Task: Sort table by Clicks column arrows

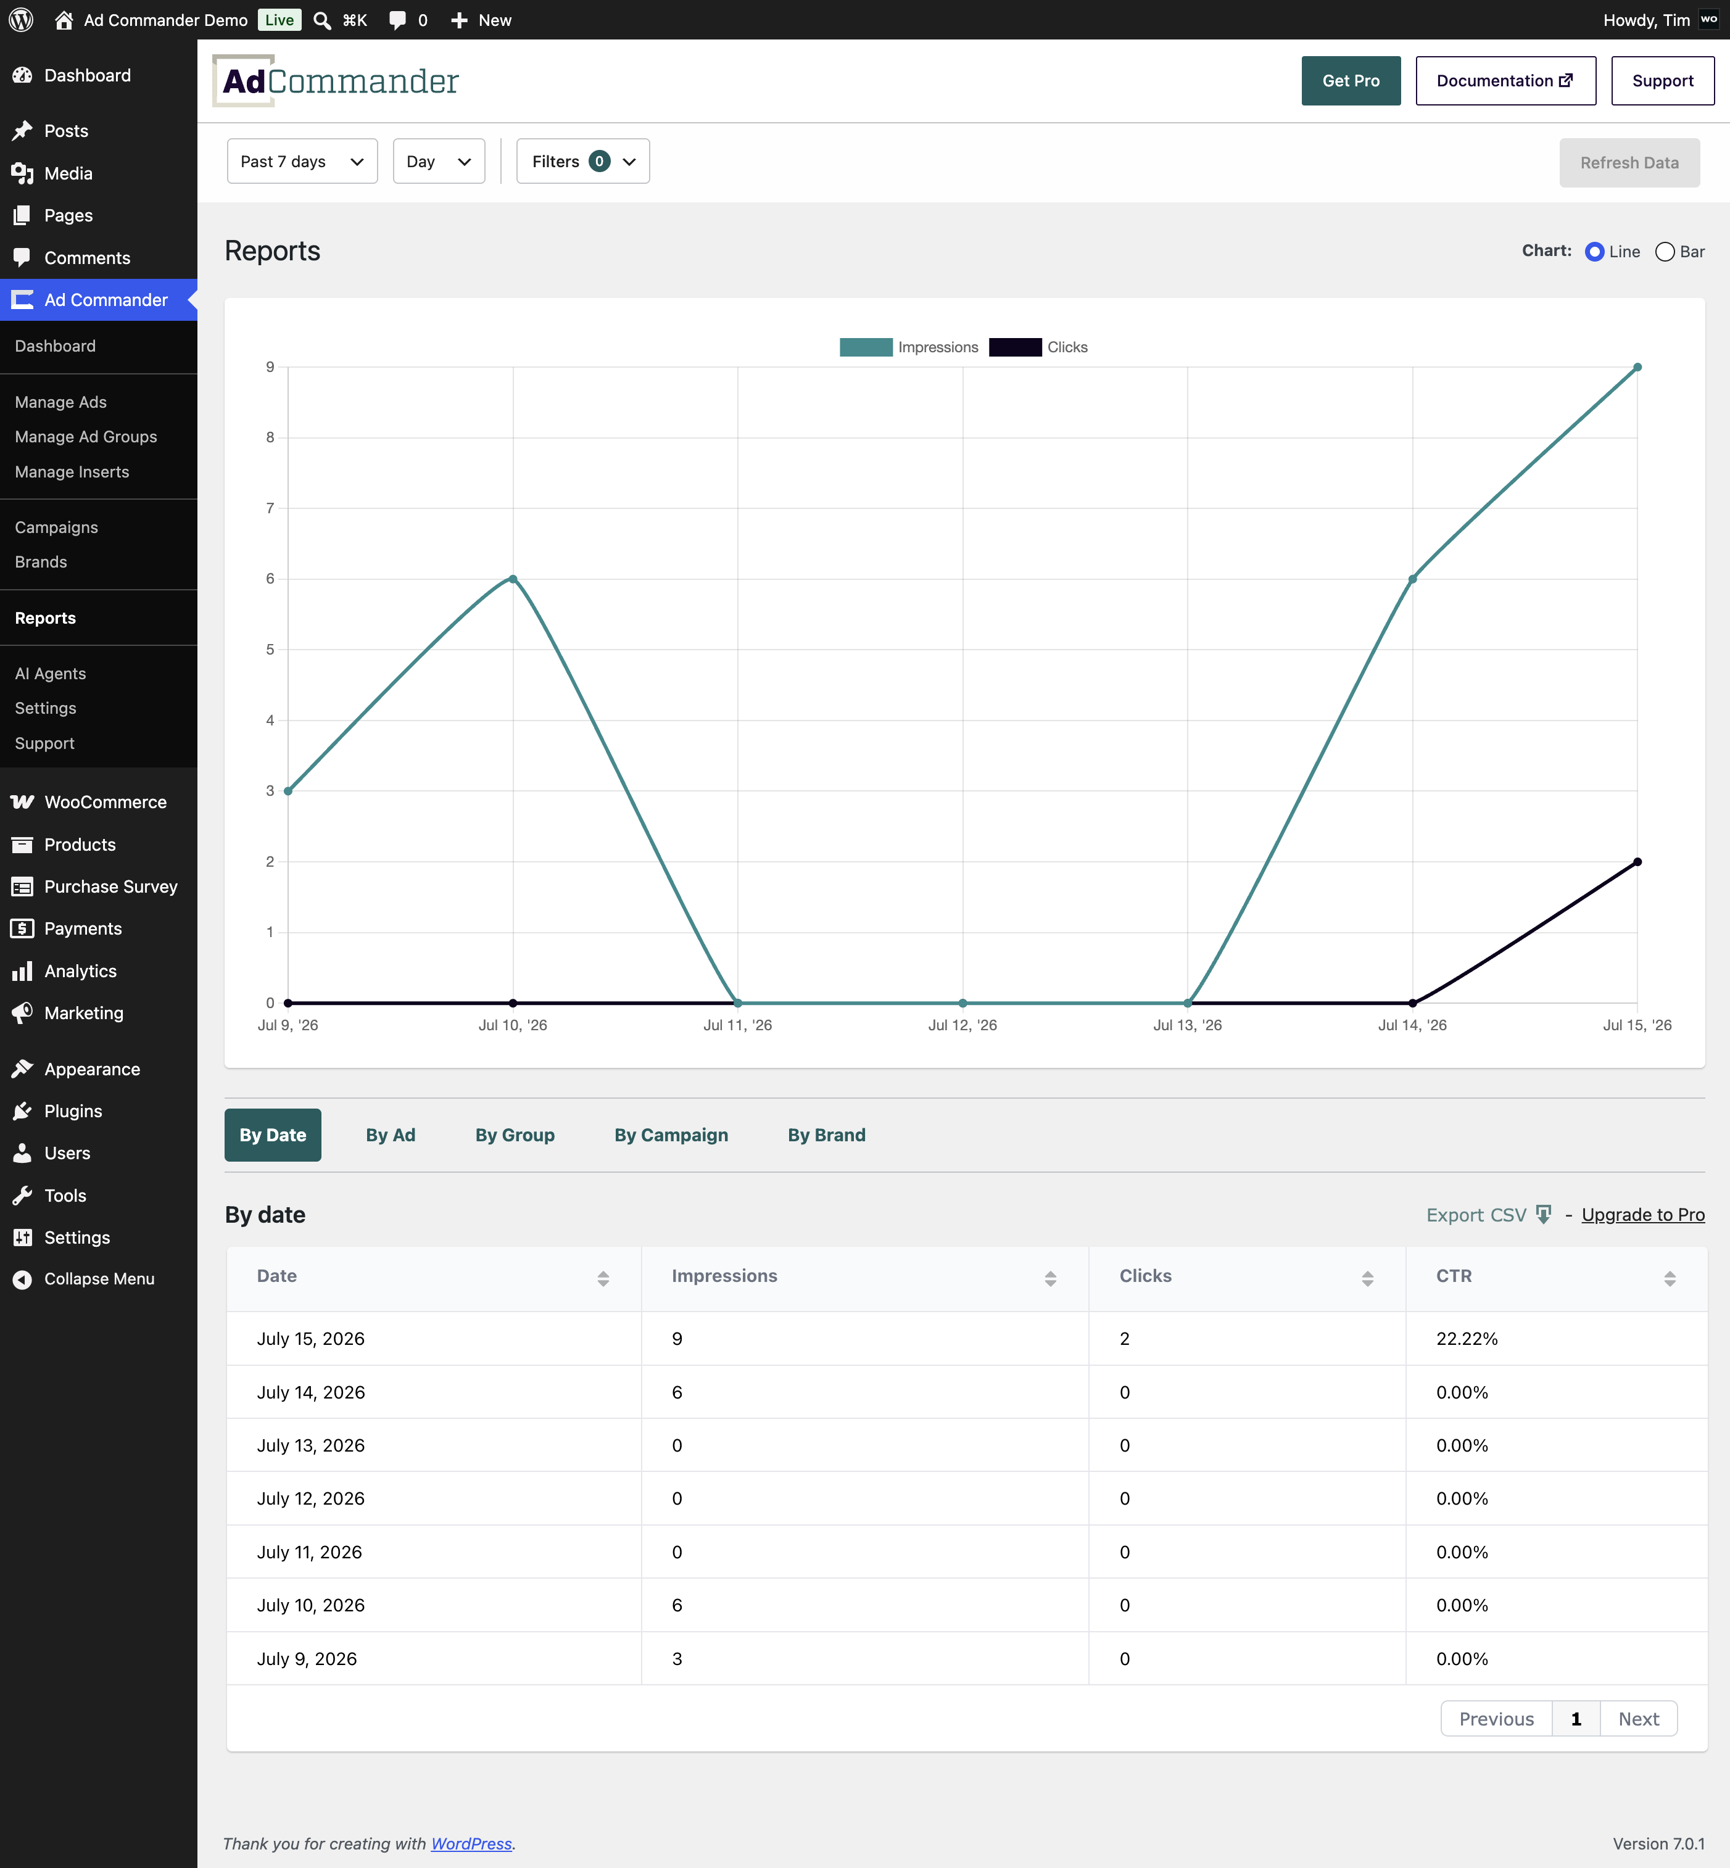Action: [x=1368, y=1278]
